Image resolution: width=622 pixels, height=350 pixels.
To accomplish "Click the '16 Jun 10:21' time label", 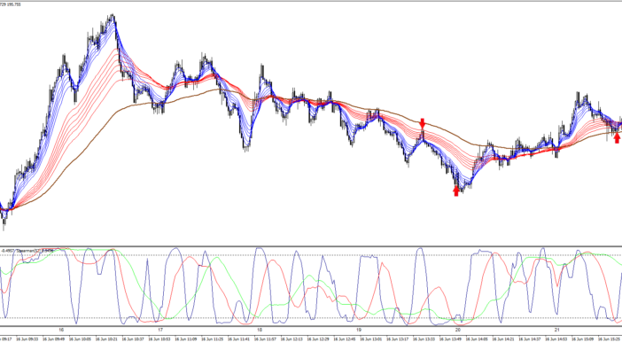I will [106, 339].
